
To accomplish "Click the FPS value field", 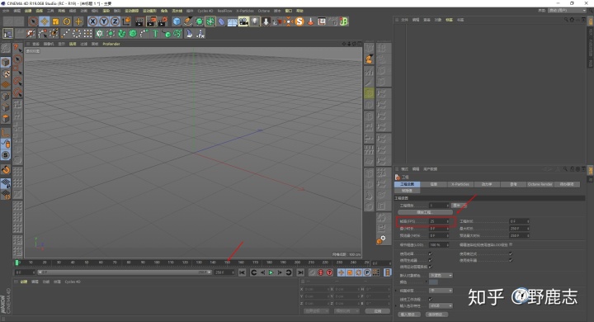I will coord(439,221).
